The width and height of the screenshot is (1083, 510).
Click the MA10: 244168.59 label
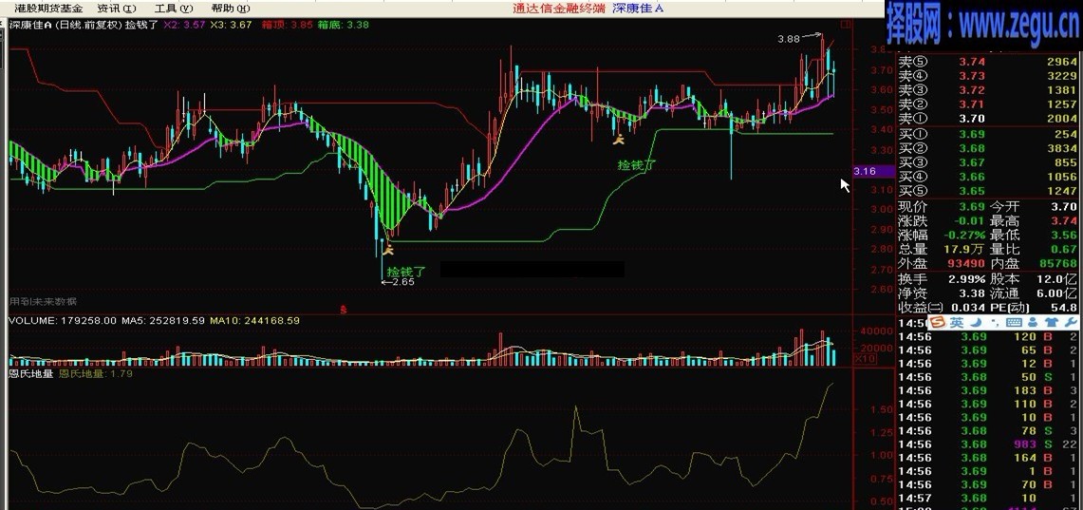[x=255, y=321]
